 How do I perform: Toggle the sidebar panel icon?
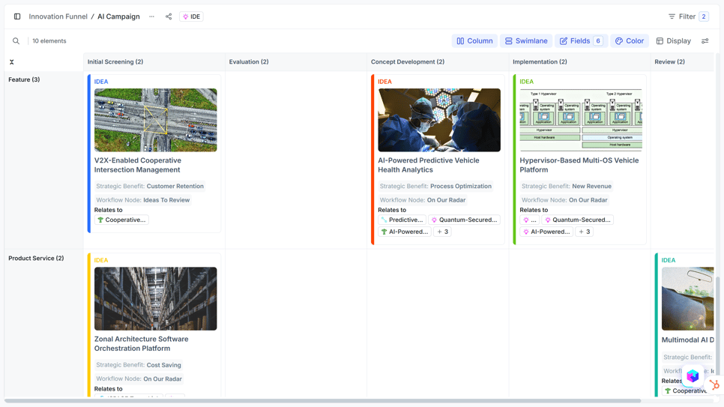click(x=17, y=16)
